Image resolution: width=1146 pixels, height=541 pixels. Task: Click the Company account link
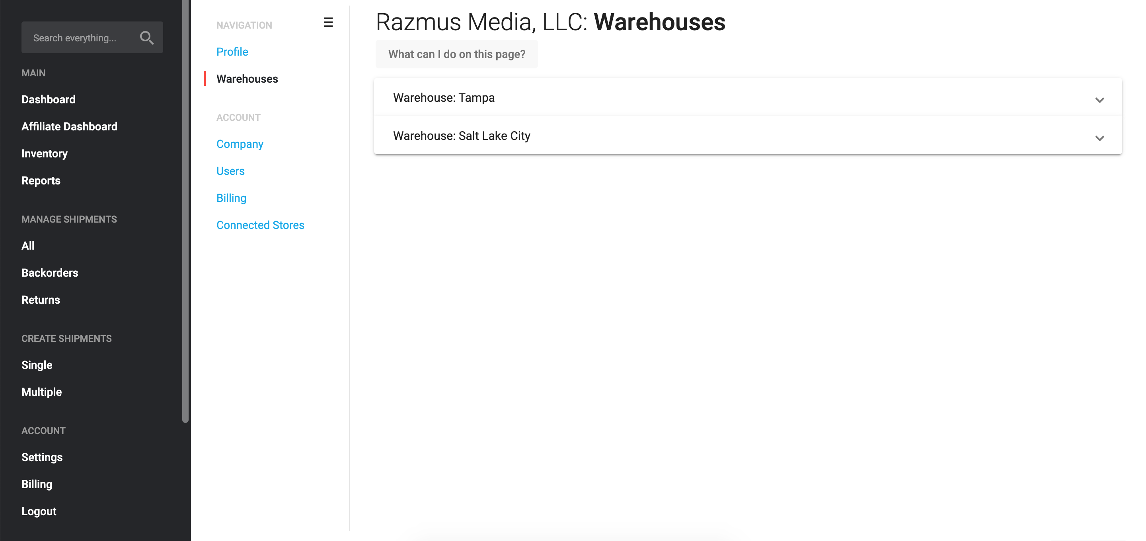[240, 144]
